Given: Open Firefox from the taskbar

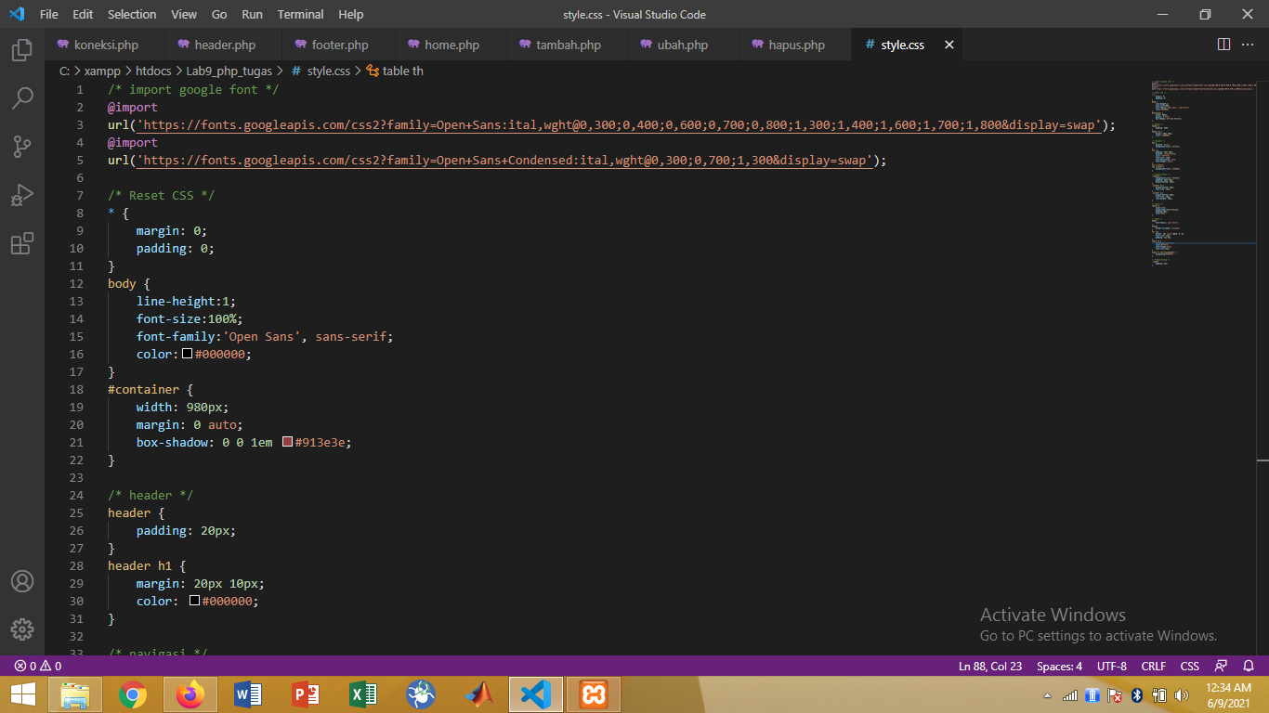Looking at the screenshot, I should [x=190, y=694].
